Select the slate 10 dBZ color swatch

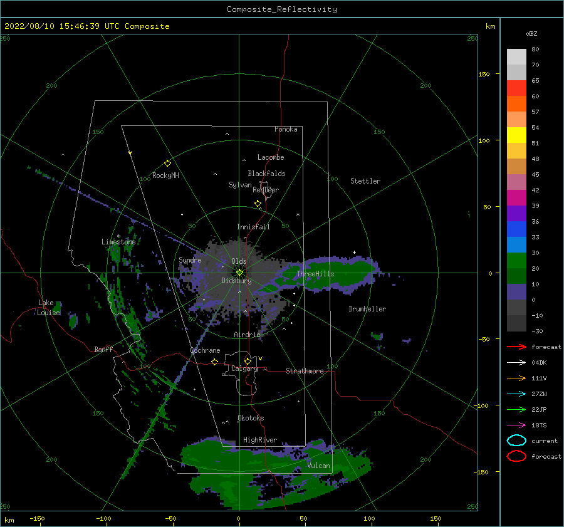516,291
